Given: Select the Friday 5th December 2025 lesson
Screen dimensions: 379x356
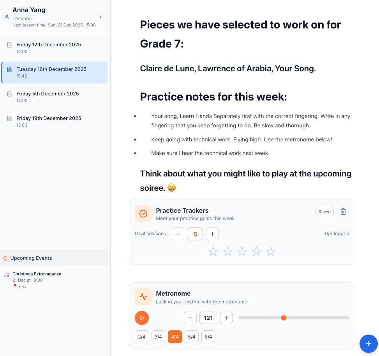Looking at the screenshot, I should (x=48, y=97).
